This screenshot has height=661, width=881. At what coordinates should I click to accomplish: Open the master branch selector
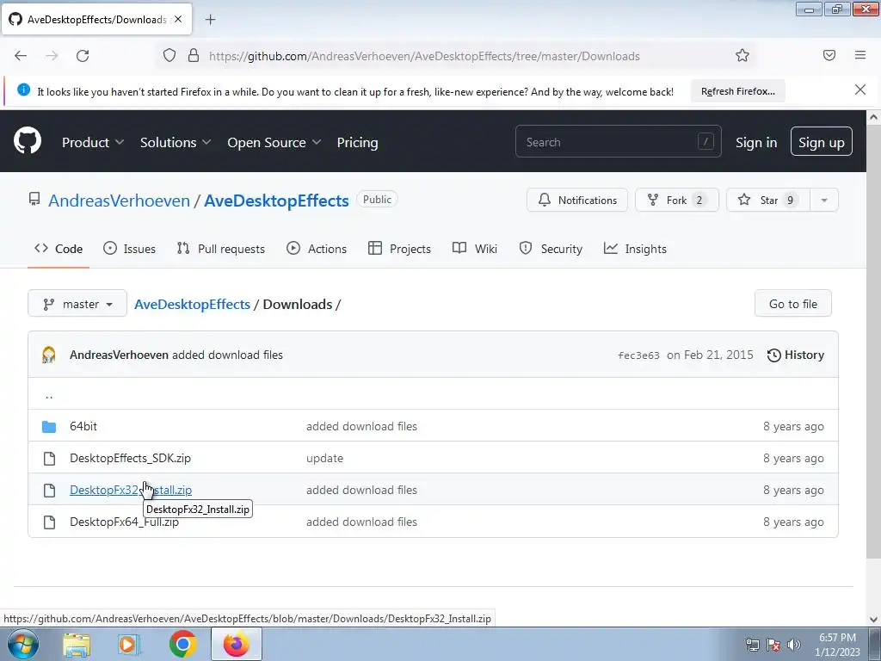click(77, 304)
